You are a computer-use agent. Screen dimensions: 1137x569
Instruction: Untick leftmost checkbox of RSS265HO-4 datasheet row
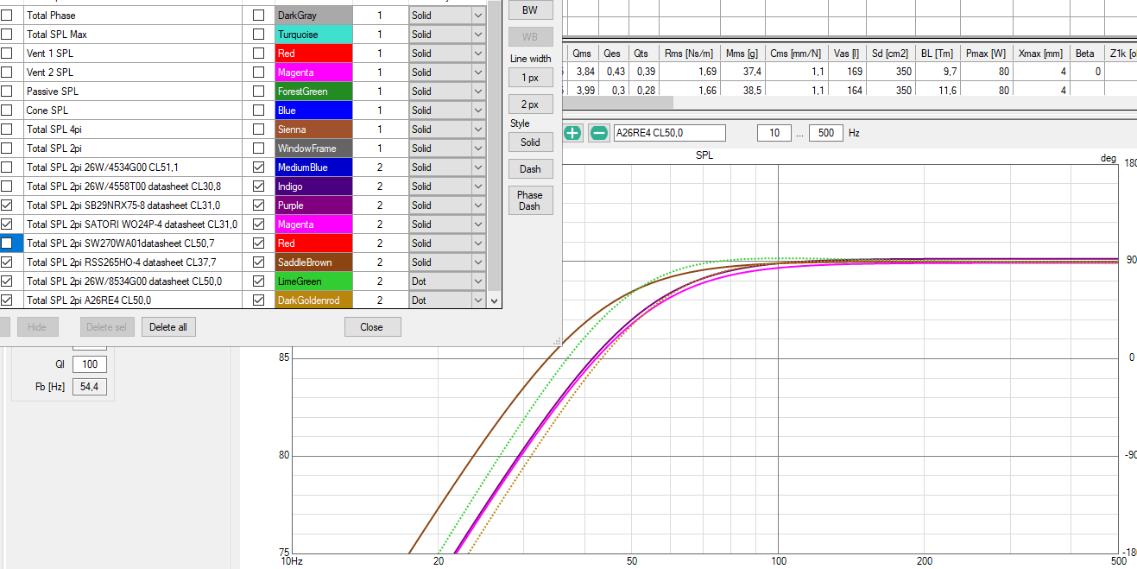click(7, 262)
